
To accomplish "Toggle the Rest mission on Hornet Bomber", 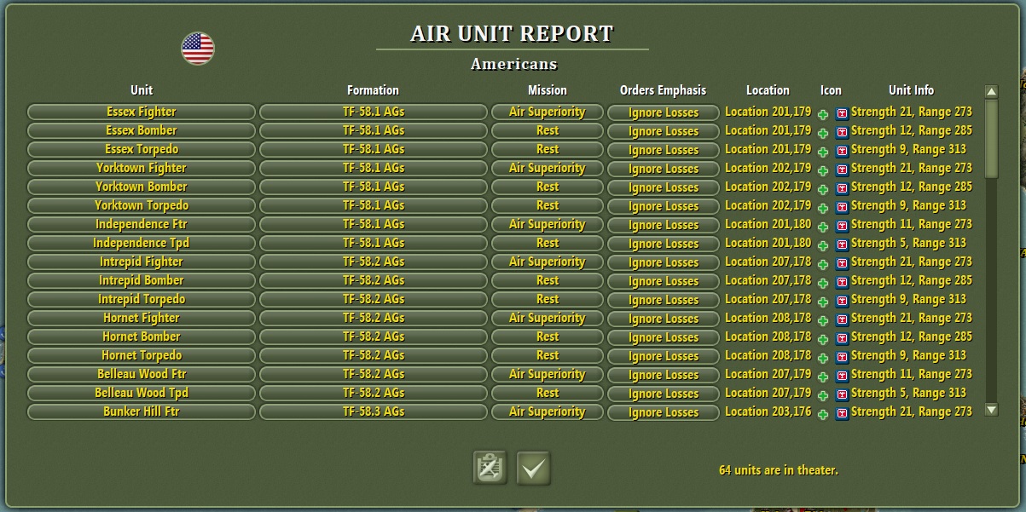I will coord(548,337).
